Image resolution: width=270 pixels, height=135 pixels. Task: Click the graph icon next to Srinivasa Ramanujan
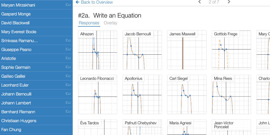pyautogui.click(x=68, y=41)
